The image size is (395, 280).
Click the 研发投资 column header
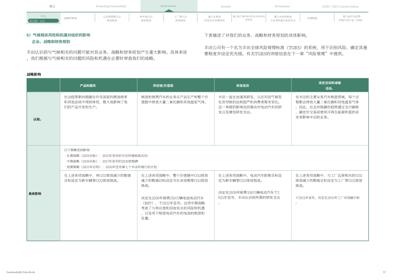point(243,86)
